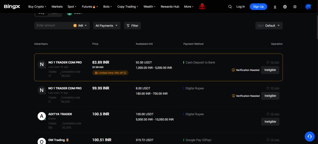Open the Buy Crypto menu
Image resolution: width=318 pixels, height=144 pixels.
click(x=37, y=7)
